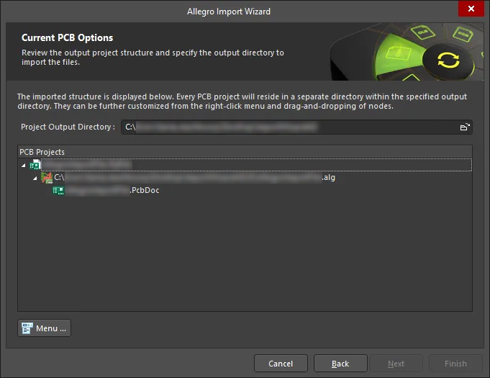Select the PCB project icon at the tree root
The width and height of the screenshot is (490, 378).
point(35,165)
